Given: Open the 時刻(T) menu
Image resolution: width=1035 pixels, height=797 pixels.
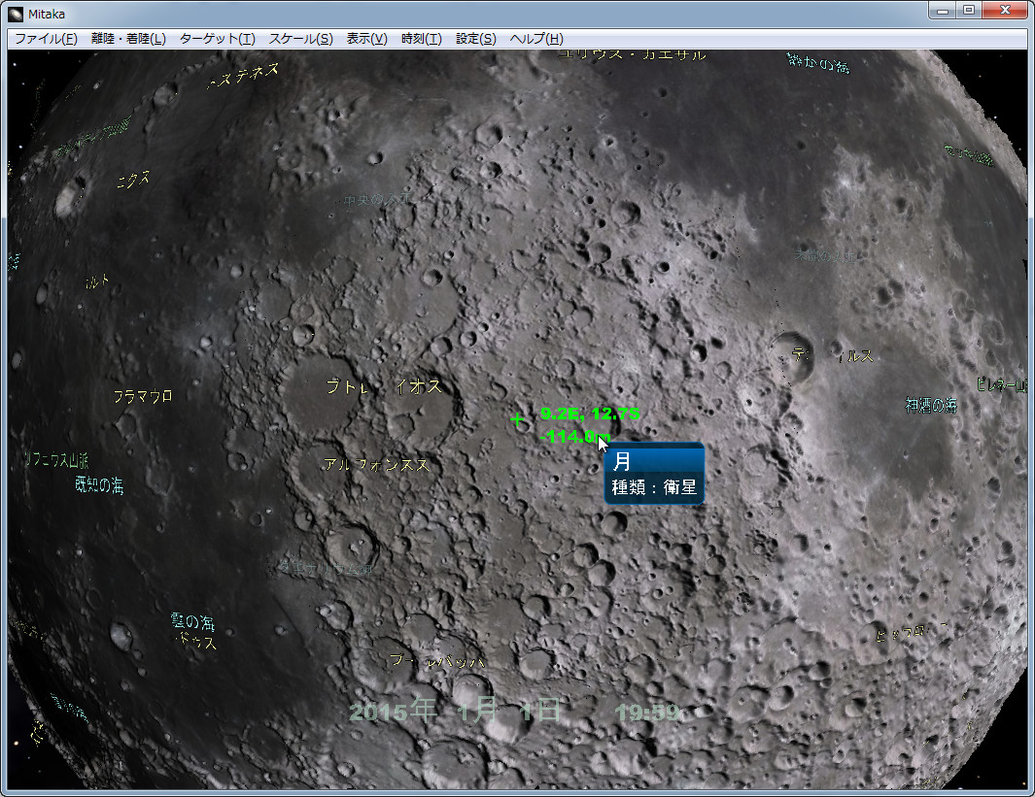Looking at the screenshot, I should tap(421, 38).
